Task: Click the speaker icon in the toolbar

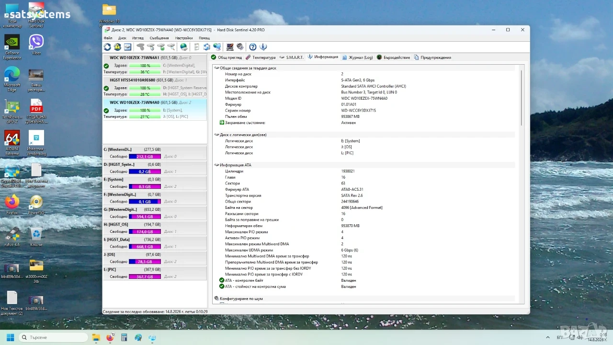Action: coord(240,47)
